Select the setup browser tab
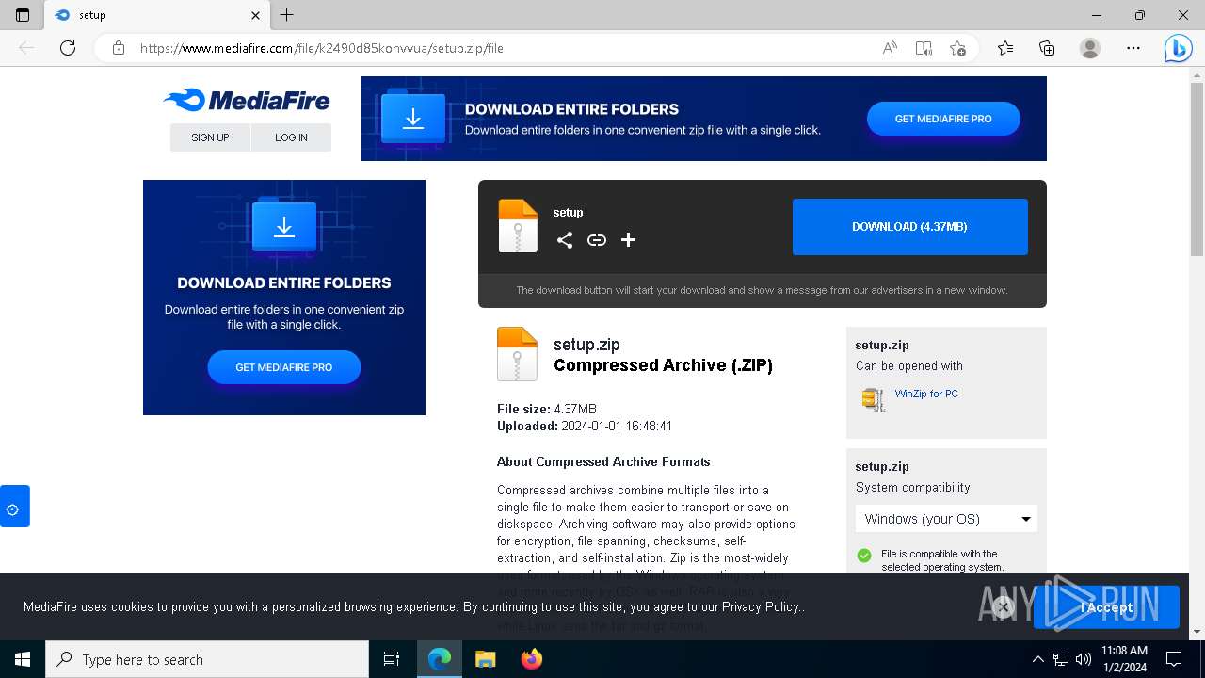The width and height of the screenshot is (1205, 678). [155, 15]
